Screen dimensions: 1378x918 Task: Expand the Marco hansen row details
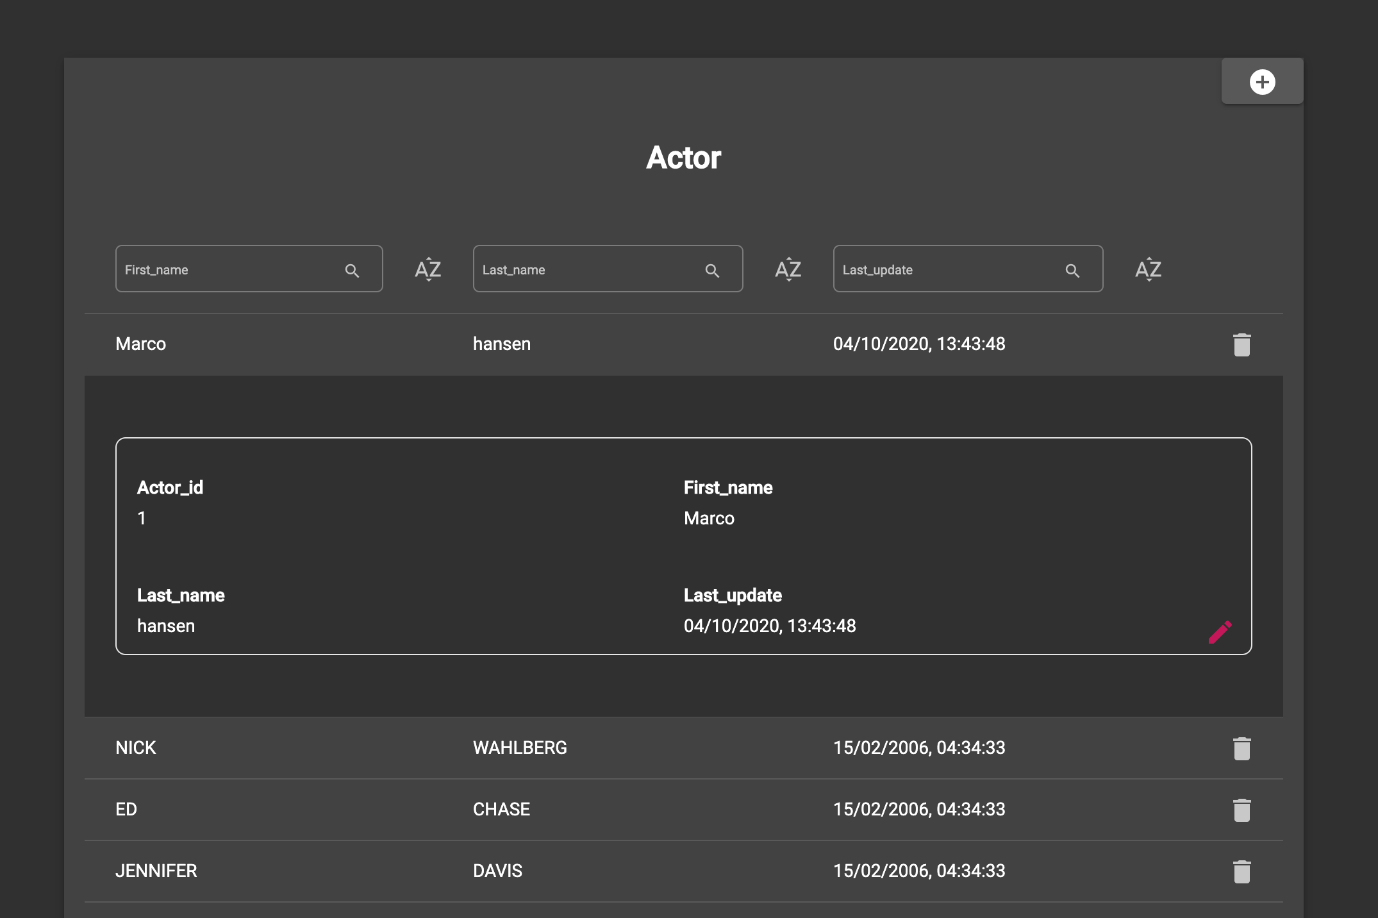[683, 343]
